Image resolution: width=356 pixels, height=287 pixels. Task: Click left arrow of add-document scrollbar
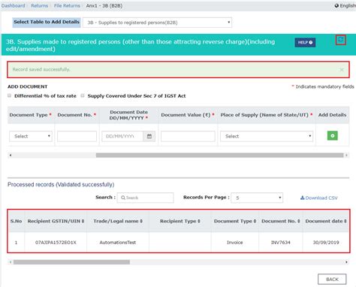pos(11,156)
